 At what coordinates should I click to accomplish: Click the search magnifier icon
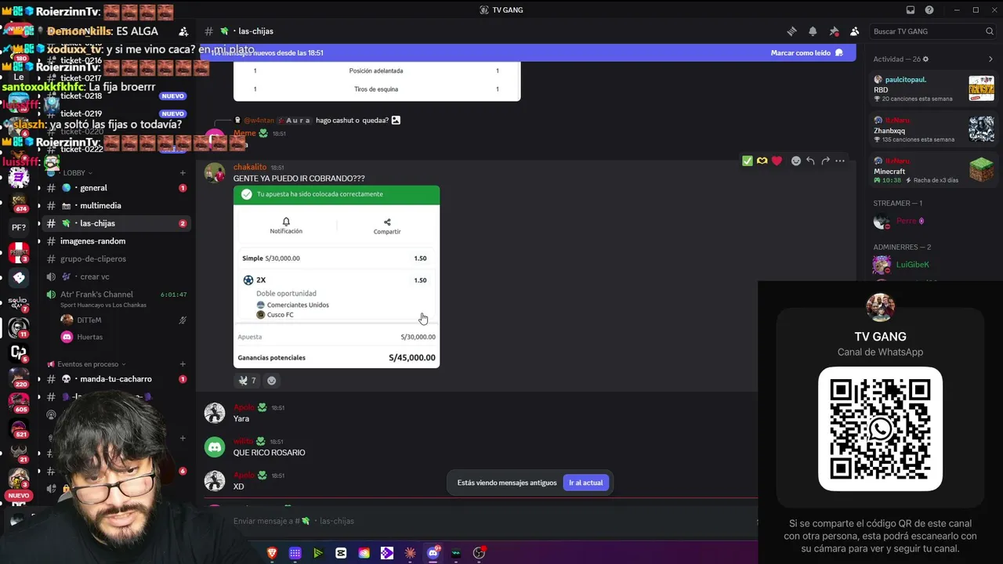tap(990, 31)
